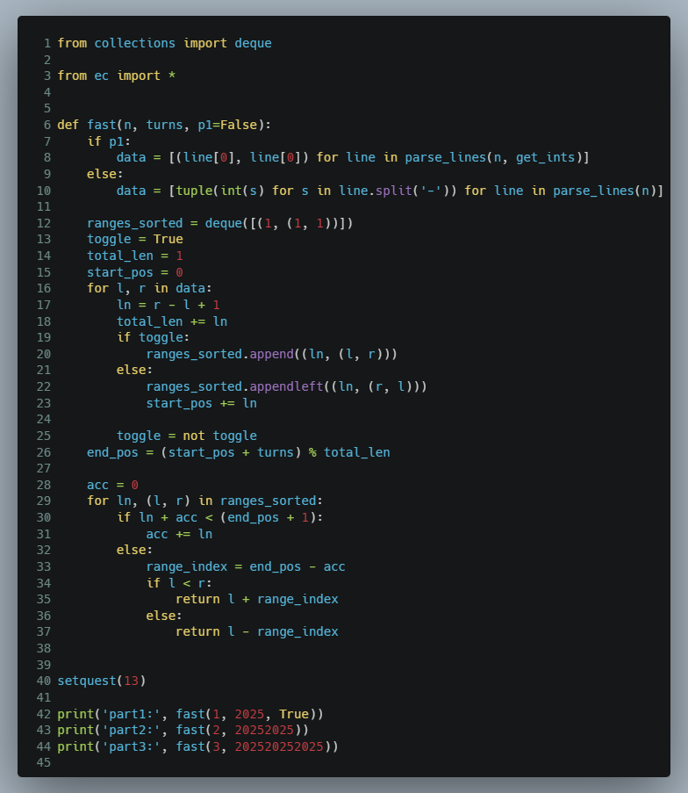This screenshot has height=793, width=688.
Task: Click line number 38 in the gutter
Action: pyautogui.click(x=44, y=648)
